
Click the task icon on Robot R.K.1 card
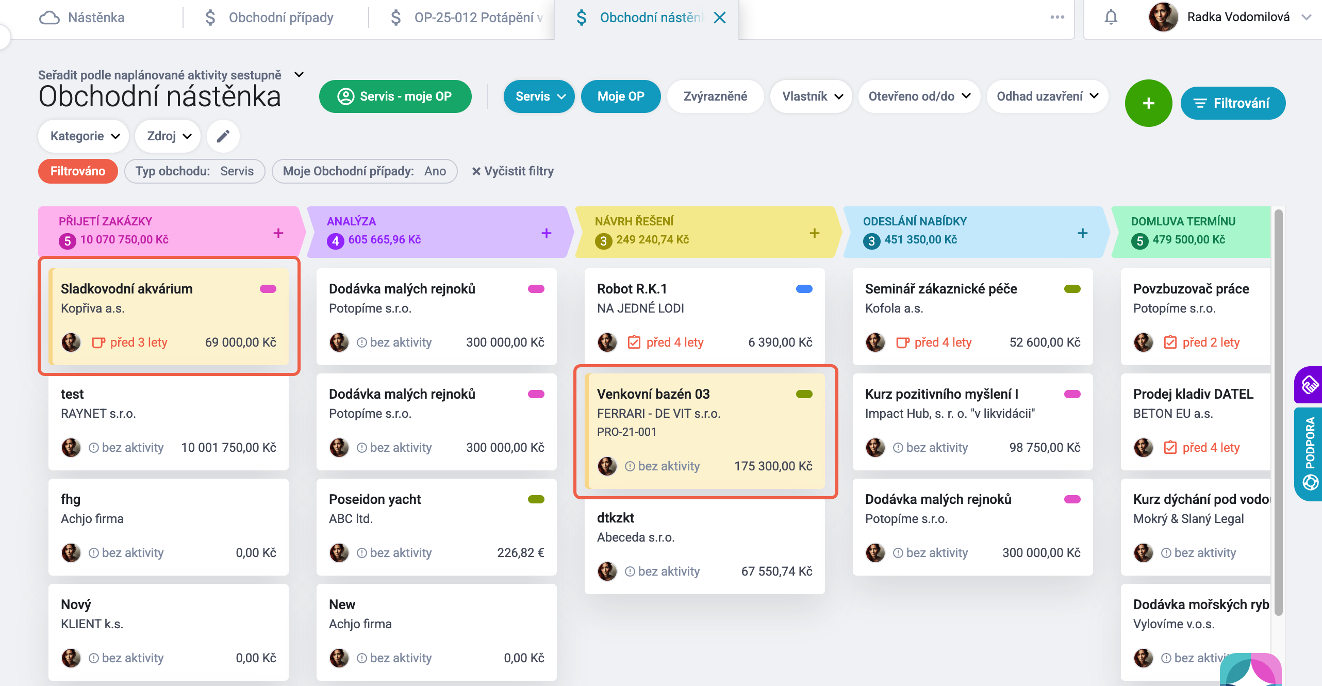(634, 342)
